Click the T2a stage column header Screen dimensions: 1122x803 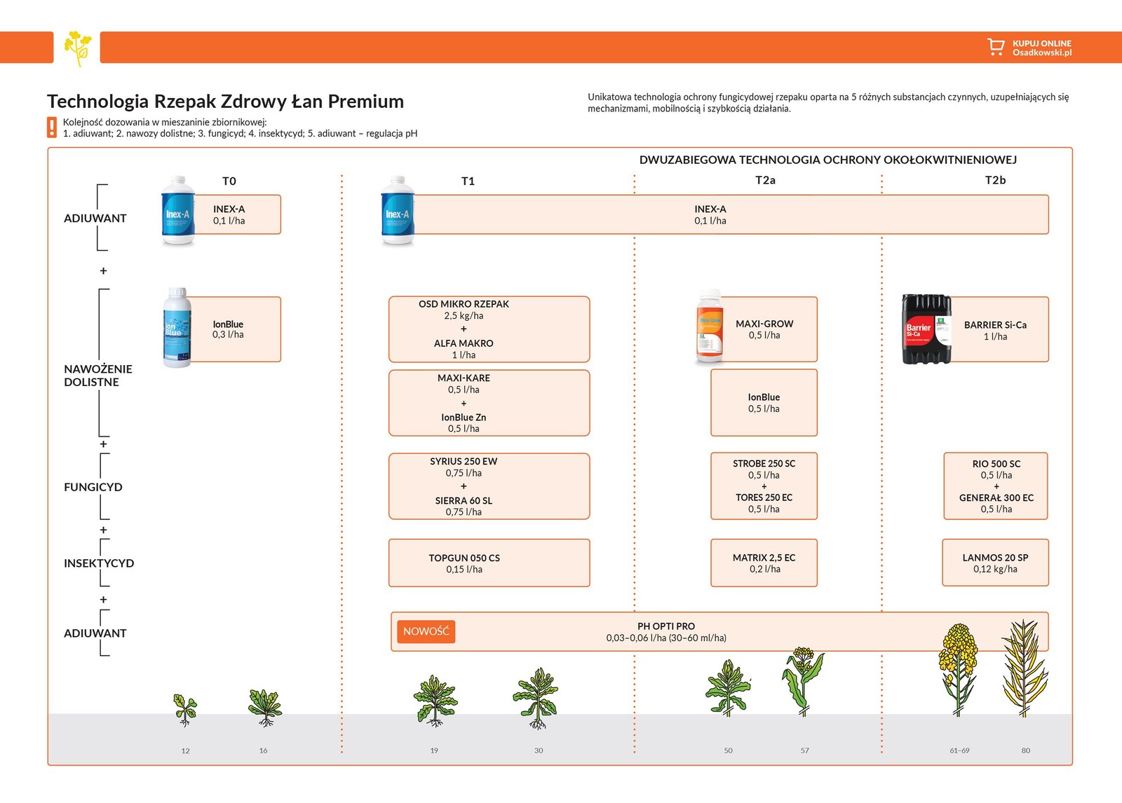click(765, 181)
